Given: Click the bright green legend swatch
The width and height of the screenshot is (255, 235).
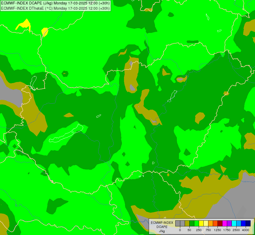Looking at the screenshot, I should pos(196,223).
